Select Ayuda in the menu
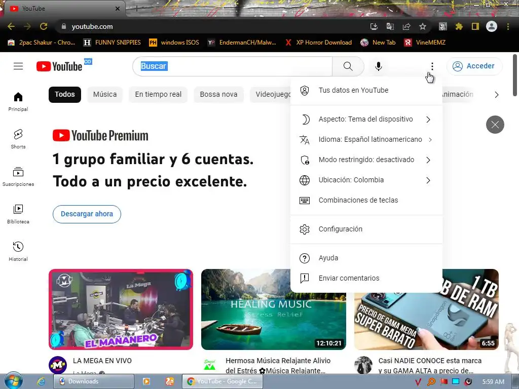The width and height of the screenshot is (519, 389). (366, 258)
